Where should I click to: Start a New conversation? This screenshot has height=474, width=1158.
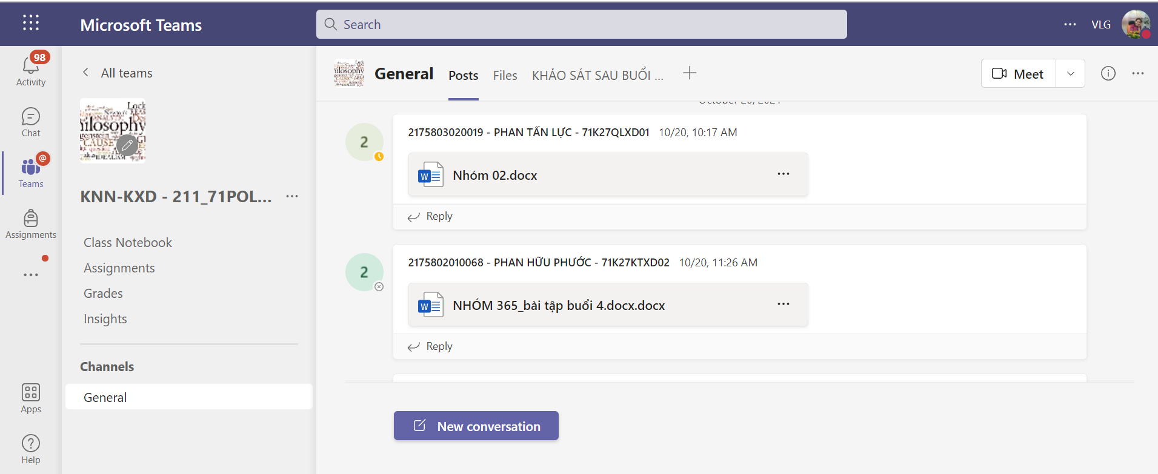(476, 426)
